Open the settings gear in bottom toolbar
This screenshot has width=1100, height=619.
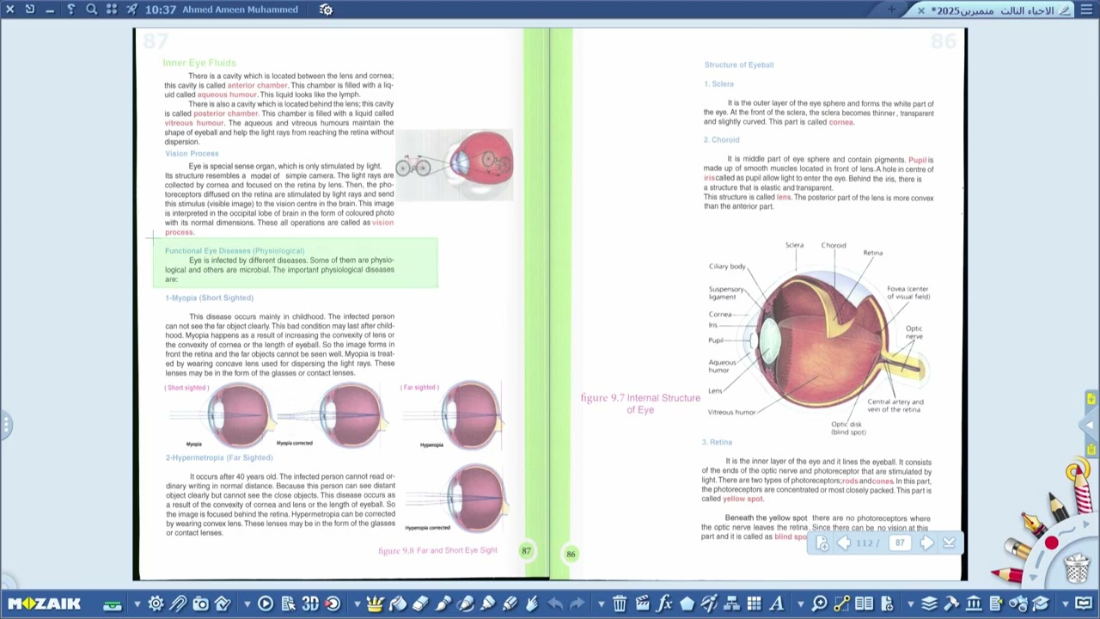[x=156, y=604]
